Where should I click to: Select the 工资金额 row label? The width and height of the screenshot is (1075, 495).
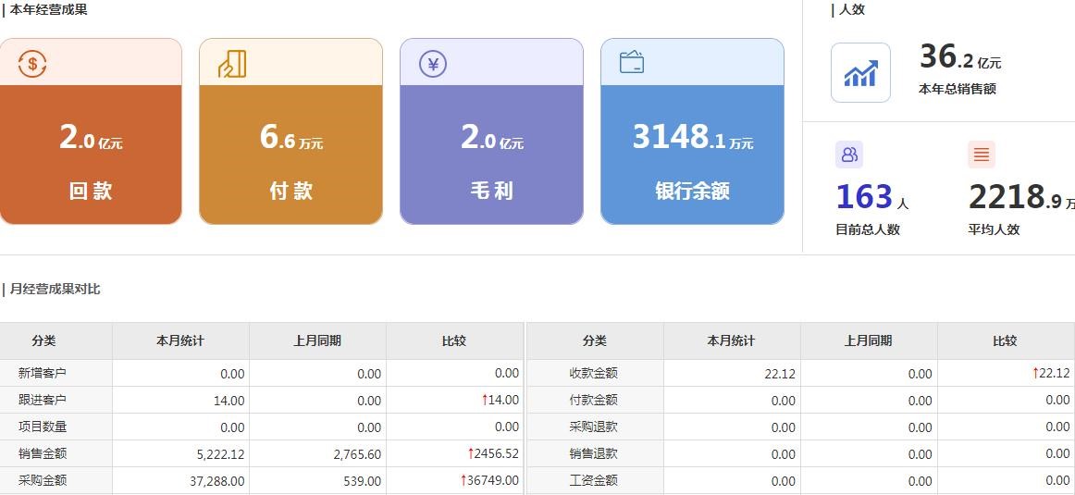pos(594,480)
